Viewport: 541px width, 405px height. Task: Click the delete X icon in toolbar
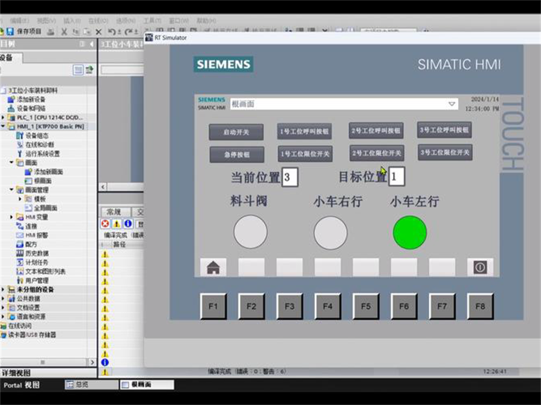click(99, 31)
